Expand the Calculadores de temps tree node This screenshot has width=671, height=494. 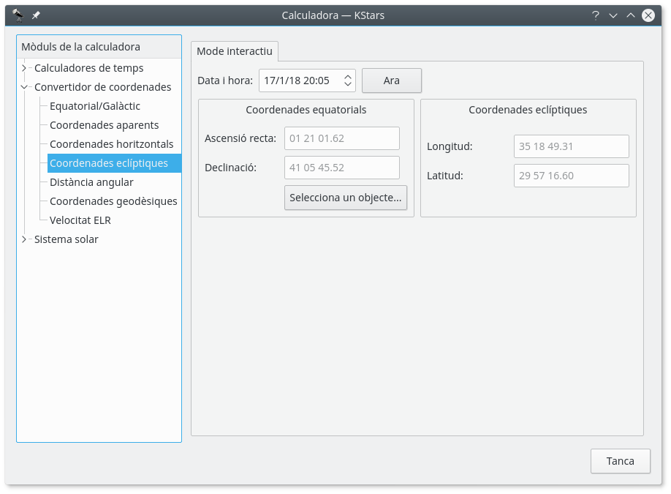24,68
